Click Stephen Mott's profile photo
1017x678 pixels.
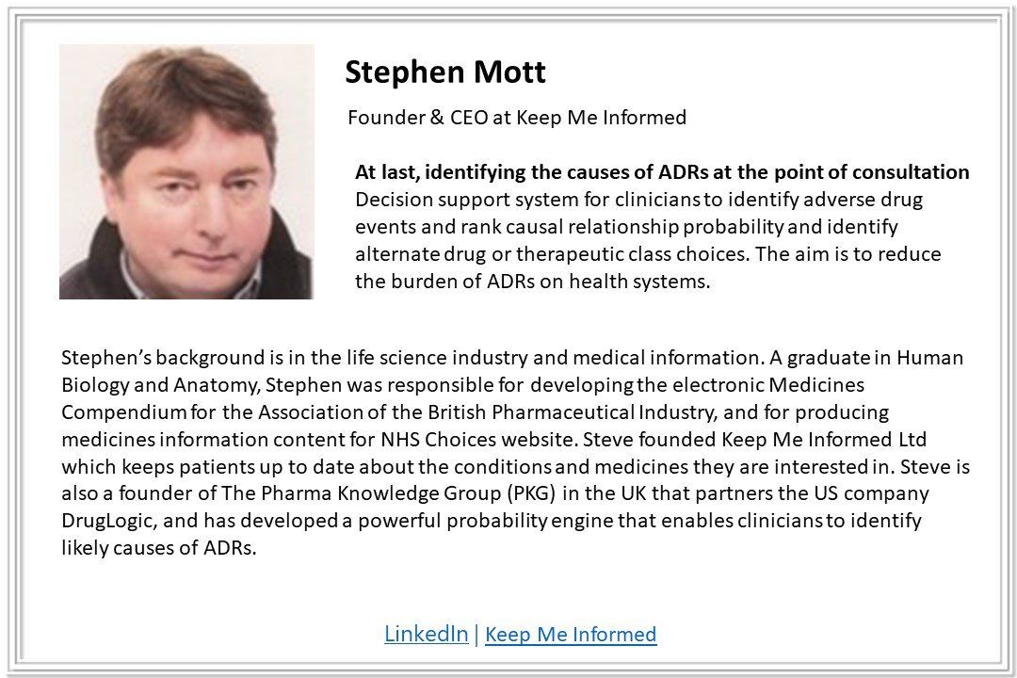[x=186, y=172]
